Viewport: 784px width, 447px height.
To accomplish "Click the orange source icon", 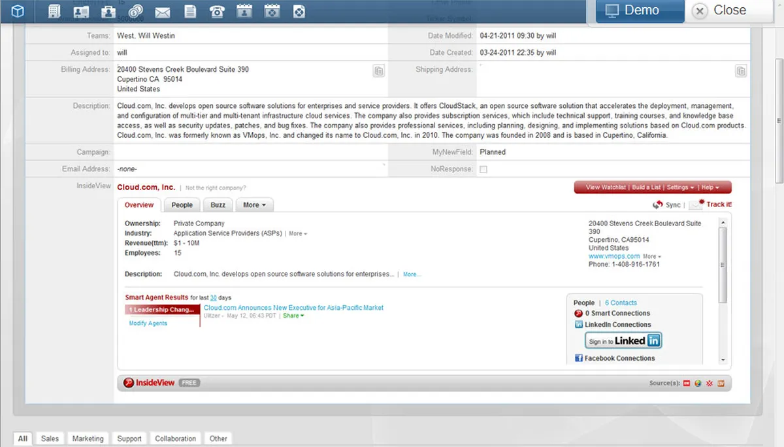I will click(x=721, y=384).
